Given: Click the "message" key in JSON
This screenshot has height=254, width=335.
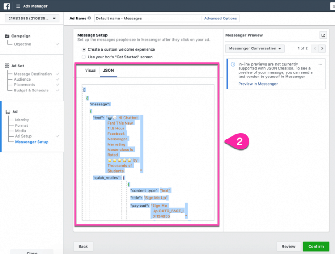Looking at the screenshot, I should [100, 104].
